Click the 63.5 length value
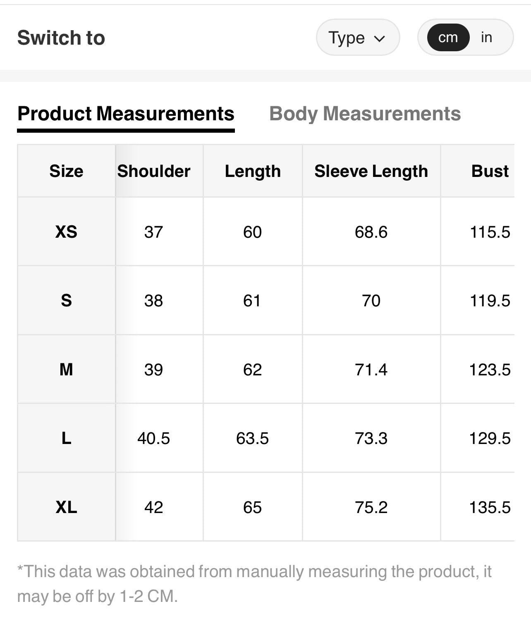Viewport: 531px width, 623px height. 252,438
